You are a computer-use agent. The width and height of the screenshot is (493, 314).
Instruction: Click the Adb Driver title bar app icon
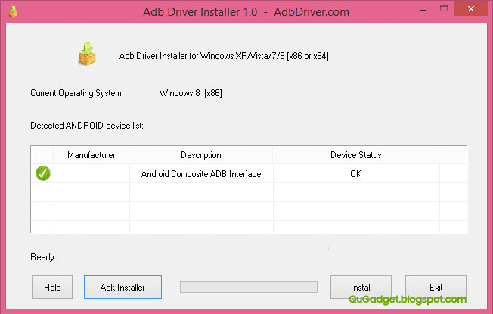coord(13,11)
